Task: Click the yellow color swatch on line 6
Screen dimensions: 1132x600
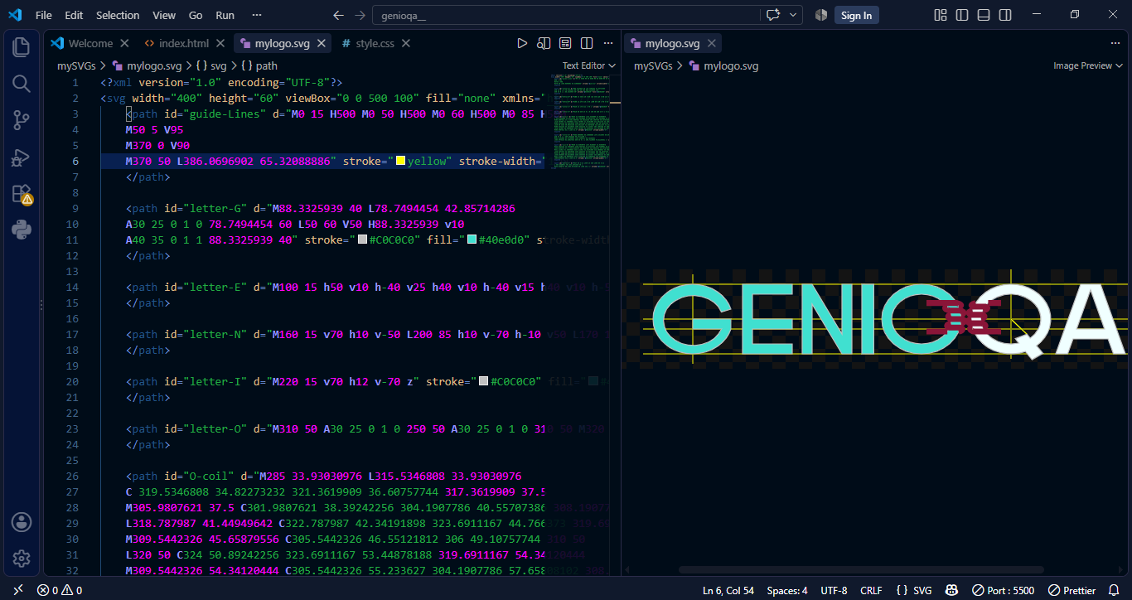Action: pos(400,161)
